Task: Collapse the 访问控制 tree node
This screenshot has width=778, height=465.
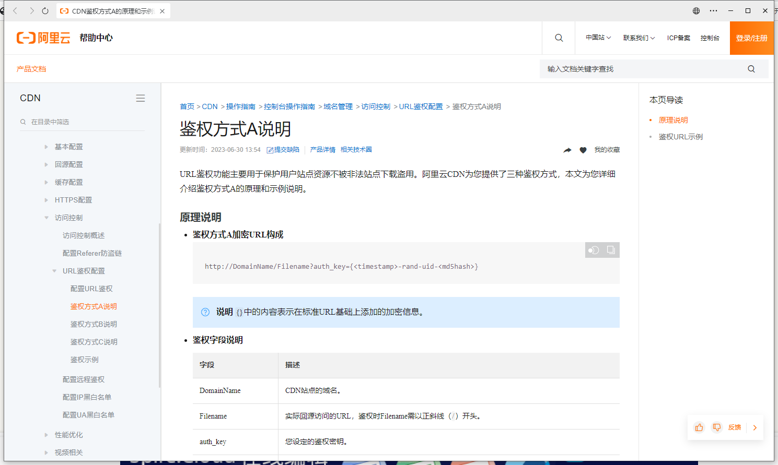Action: (x=47, y=218)
